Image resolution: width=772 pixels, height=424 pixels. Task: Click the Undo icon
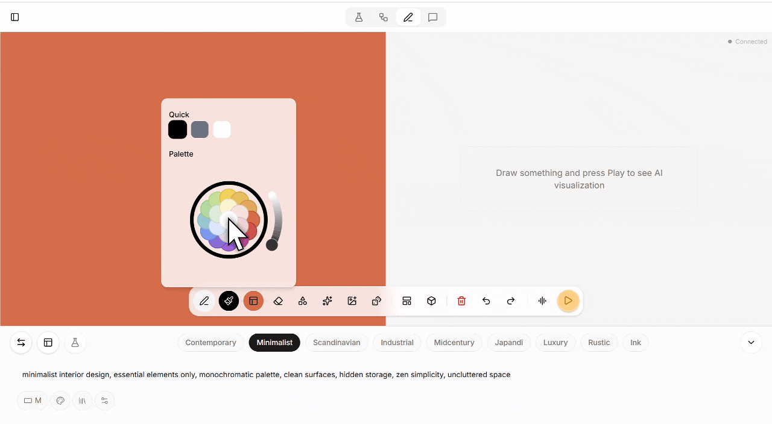pos(486,301)
